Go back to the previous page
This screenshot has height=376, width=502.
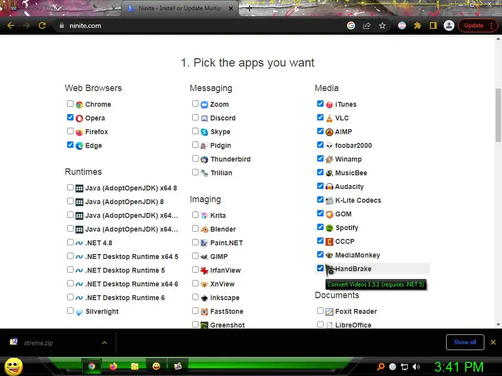point(11,25)
